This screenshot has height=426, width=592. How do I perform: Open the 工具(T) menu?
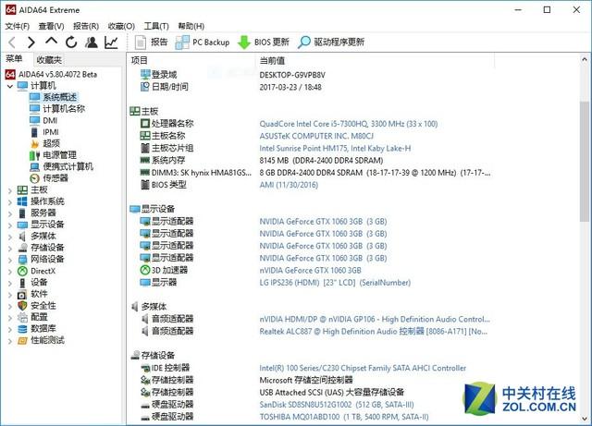coord(156,26)
